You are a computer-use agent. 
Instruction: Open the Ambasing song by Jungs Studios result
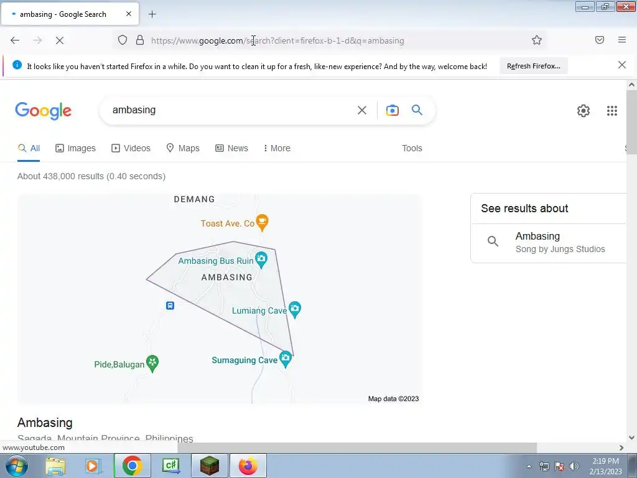coord(549,243)
